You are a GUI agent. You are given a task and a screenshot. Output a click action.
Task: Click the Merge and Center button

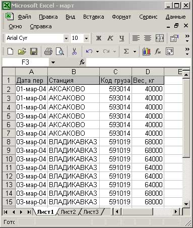pyautogui.click(x=160, y=38)
